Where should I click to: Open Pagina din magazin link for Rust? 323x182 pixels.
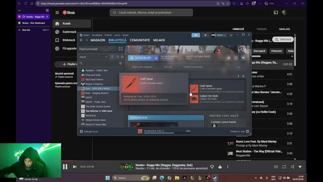click(142, 67)
